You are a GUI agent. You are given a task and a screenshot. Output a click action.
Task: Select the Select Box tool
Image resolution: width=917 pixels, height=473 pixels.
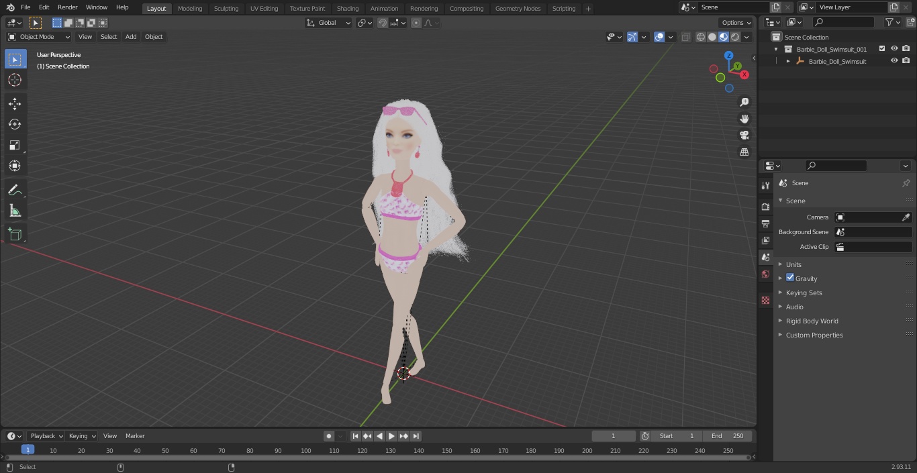tap(15, 59)
